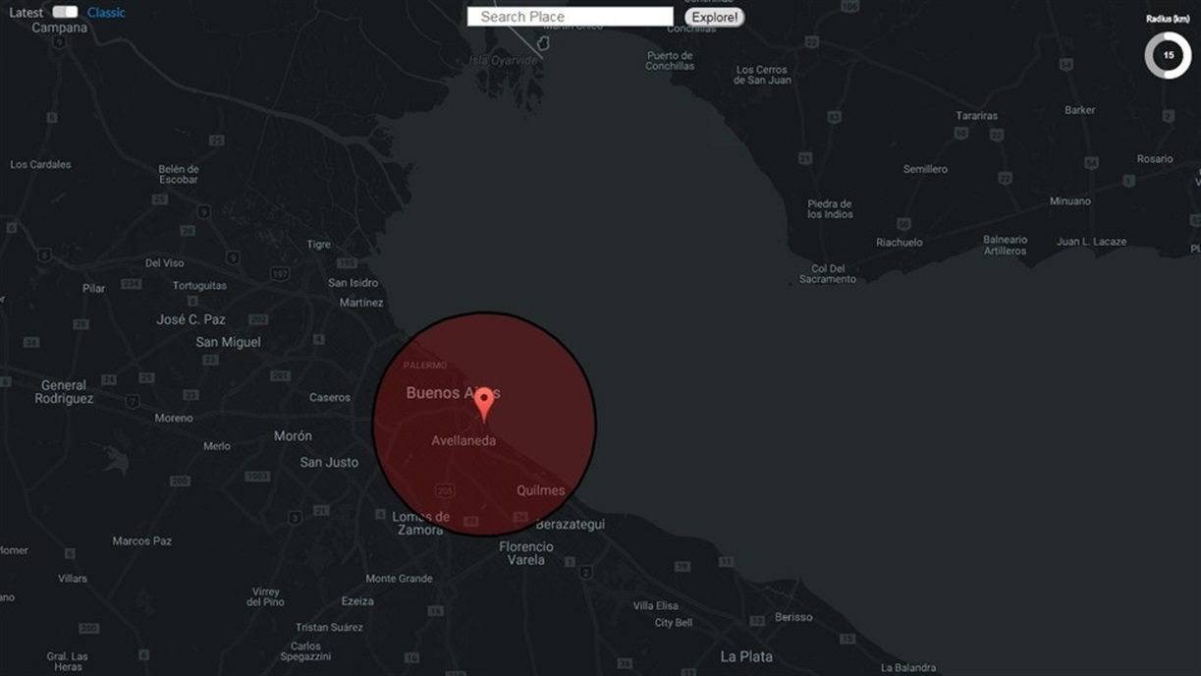Click the Palermo neighborhood label
Viewport: 1201px width, 676px height.
[x=425, y=366]
